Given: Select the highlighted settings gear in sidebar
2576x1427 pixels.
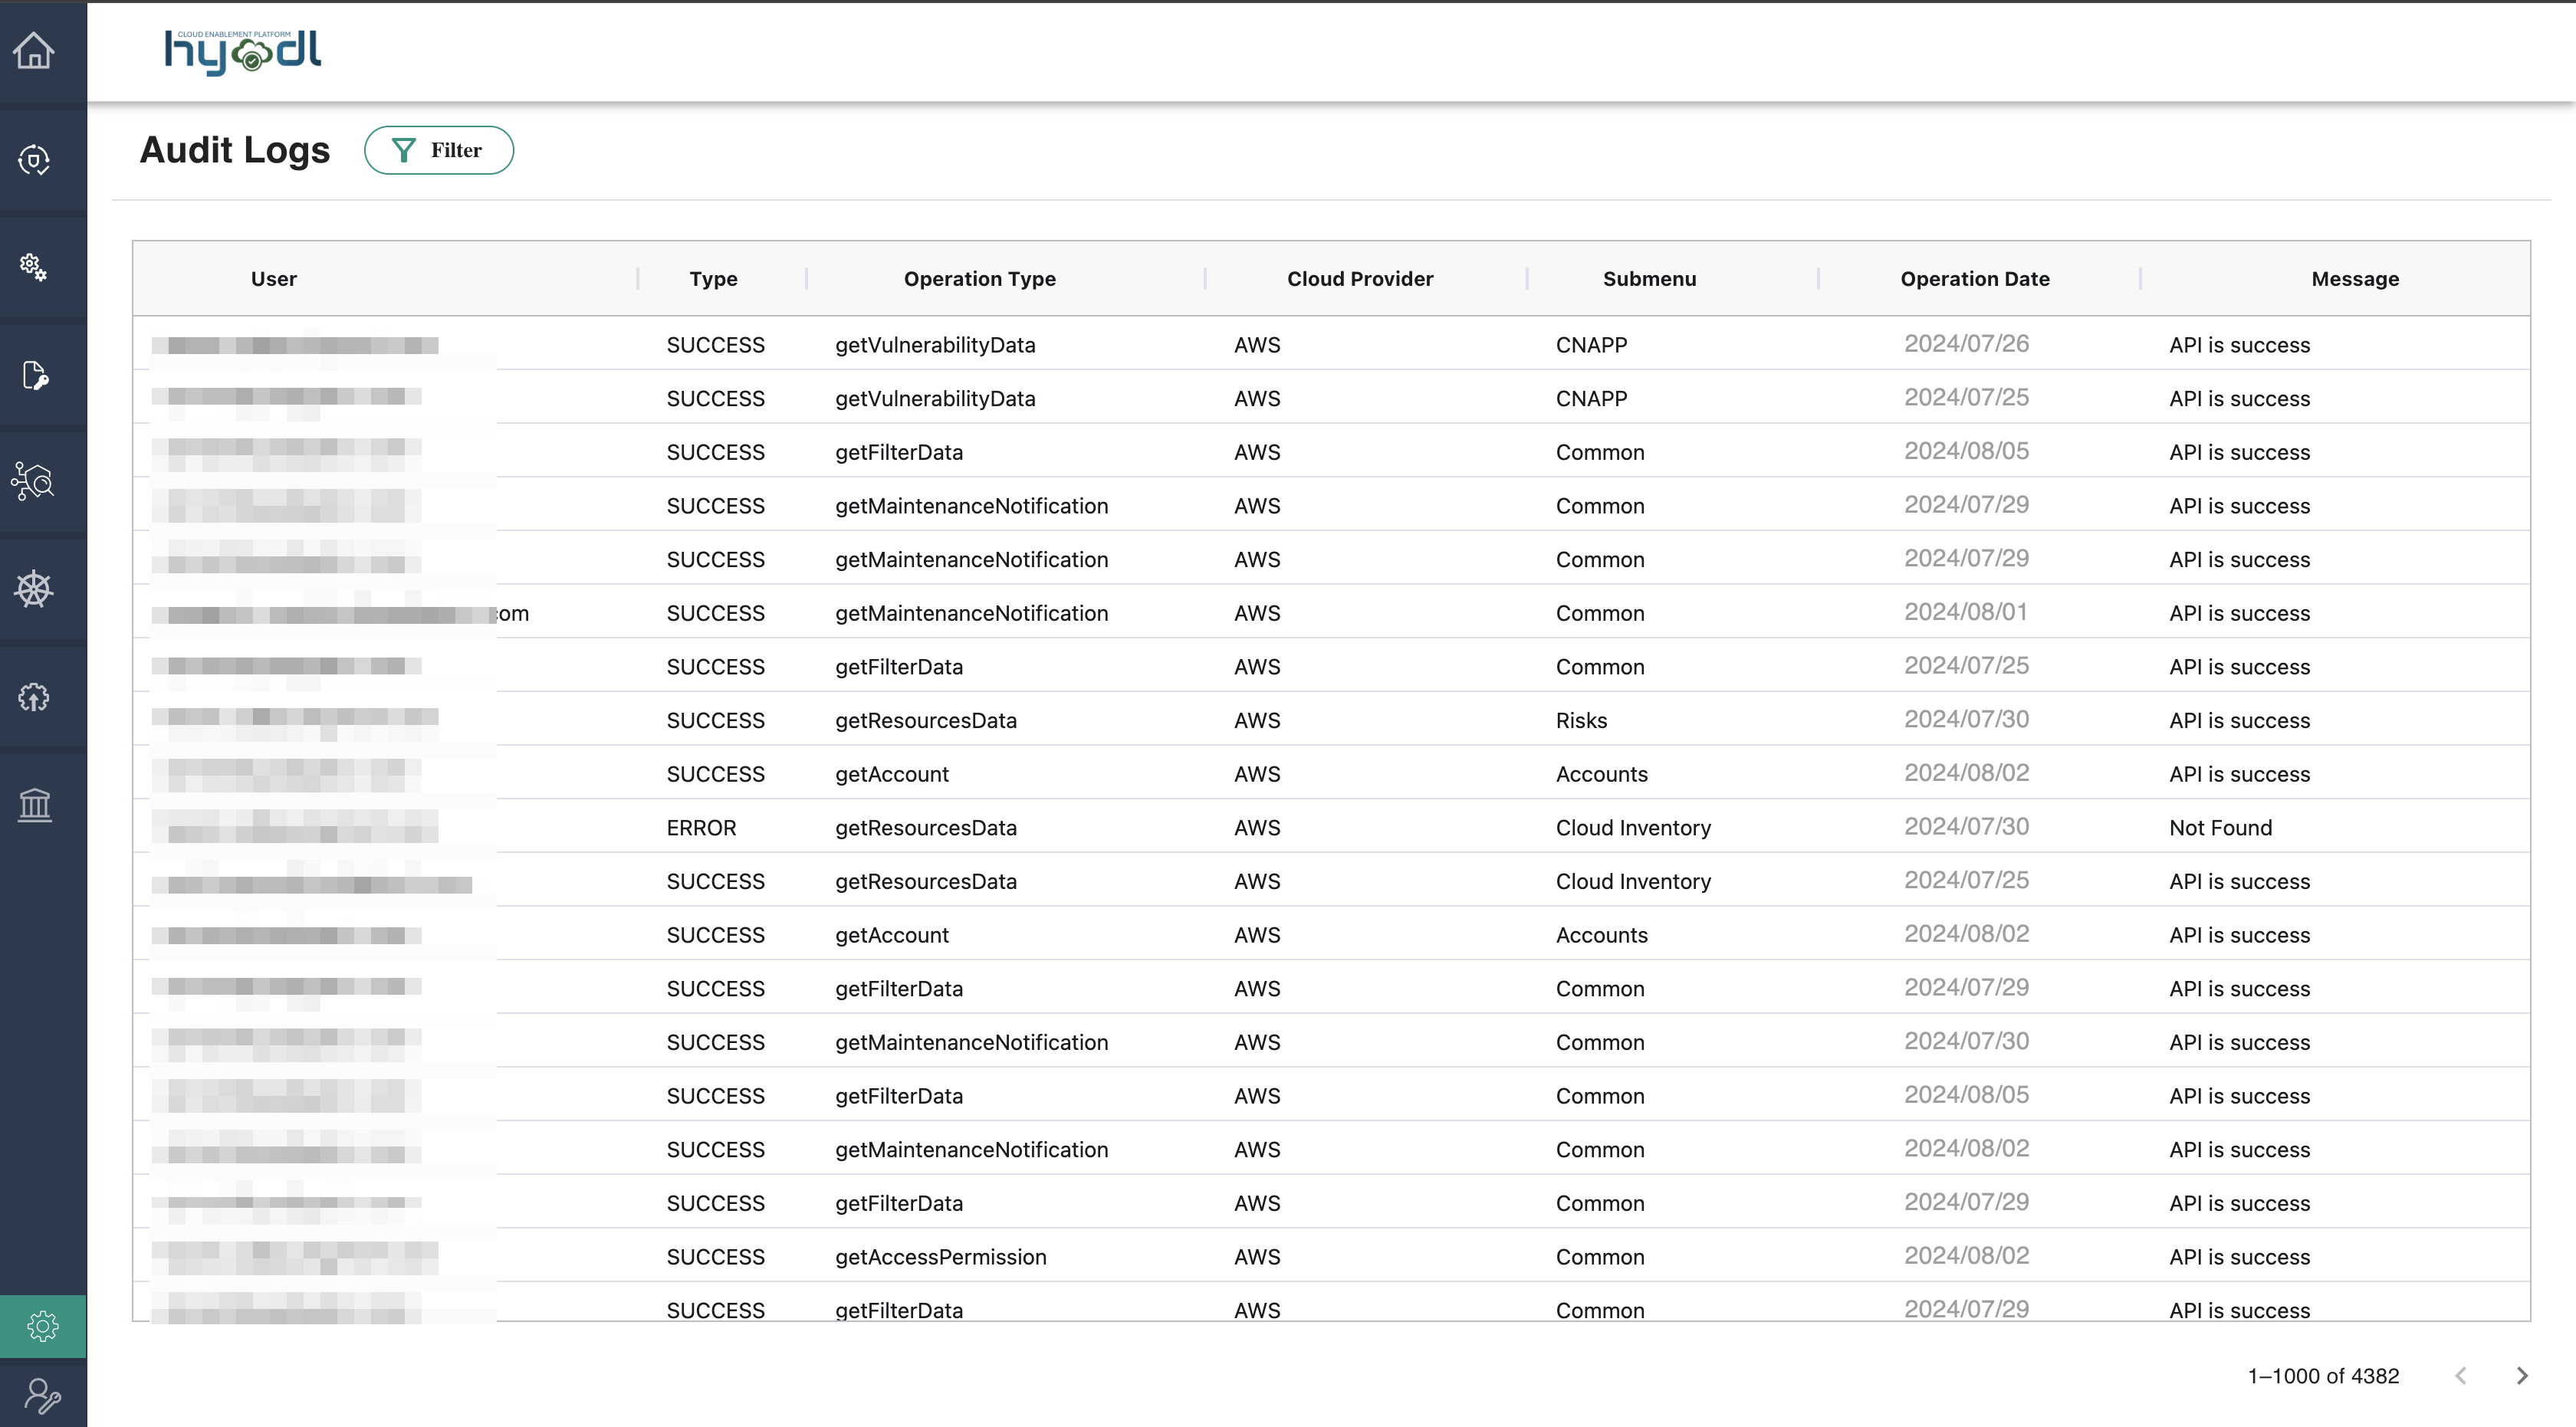Looking at the screenshot, I should pos(43,1326).
